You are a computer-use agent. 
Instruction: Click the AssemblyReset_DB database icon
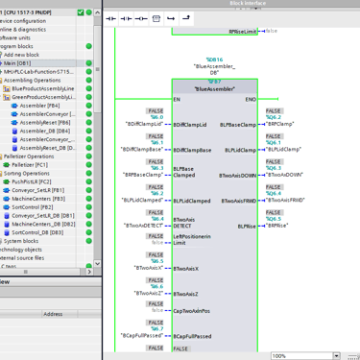pos(14,148)
